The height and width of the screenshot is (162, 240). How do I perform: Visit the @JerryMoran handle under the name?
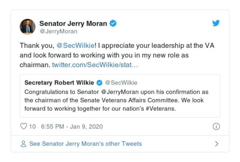point(58,31)
